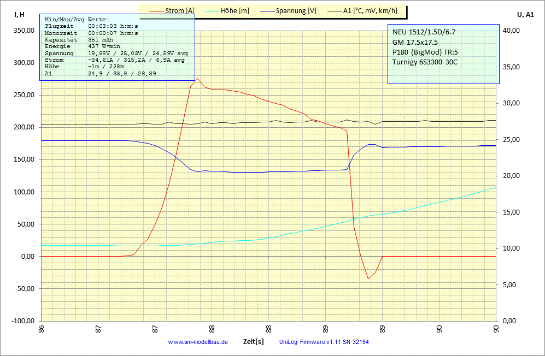545x356 pixels.
Task: Click the Strom [A] legend entry
Action: 179,10
